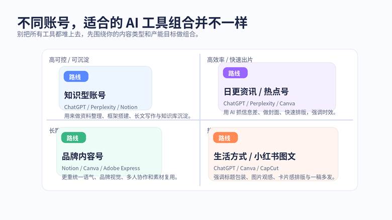Viewport: 392px width, 220px height.
Task: Click the subtitle starting with 别把所有工具都堆上去
Action: click(x=108, y=35)
